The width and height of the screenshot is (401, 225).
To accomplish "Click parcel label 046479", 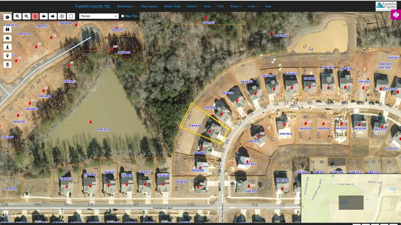I will 41,26.
